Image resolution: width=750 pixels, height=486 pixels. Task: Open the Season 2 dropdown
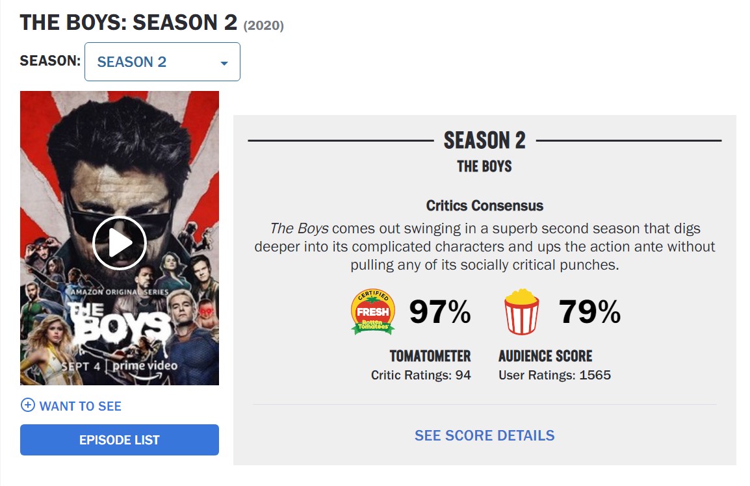point(162,62)
